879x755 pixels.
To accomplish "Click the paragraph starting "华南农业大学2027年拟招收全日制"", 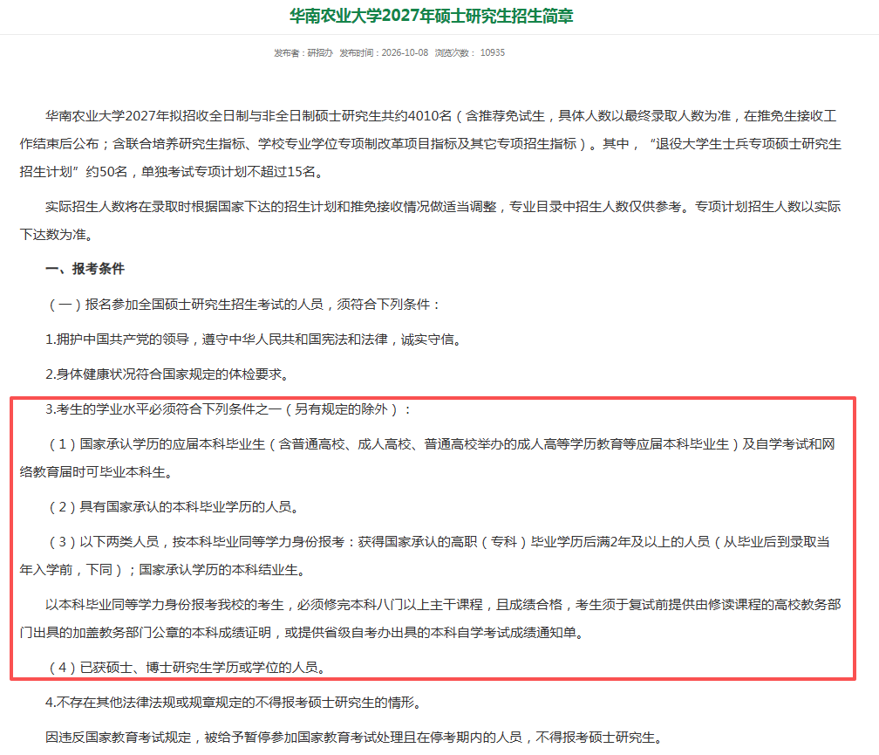I will click(x=431, y=144).
